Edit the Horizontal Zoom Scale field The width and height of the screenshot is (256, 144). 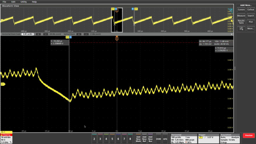pos(28,34)
